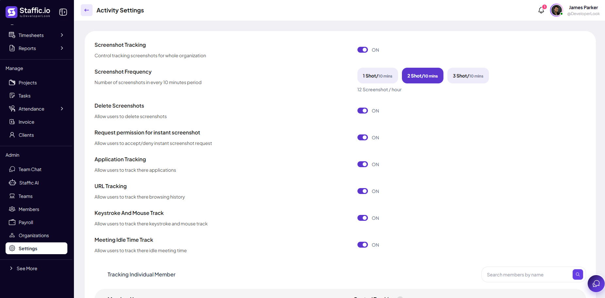Disable URL Tracking switch

[x=363, y=191]
